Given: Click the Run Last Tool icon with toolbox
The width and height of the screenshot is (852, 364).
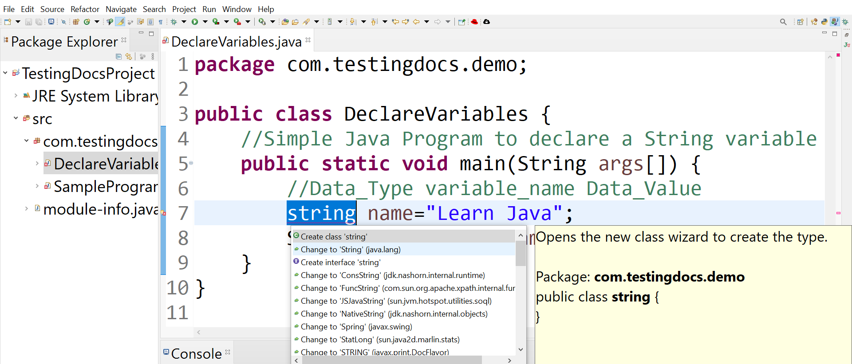Looking at the screenshot, I should pyautogui.click(x=237, y=22).
